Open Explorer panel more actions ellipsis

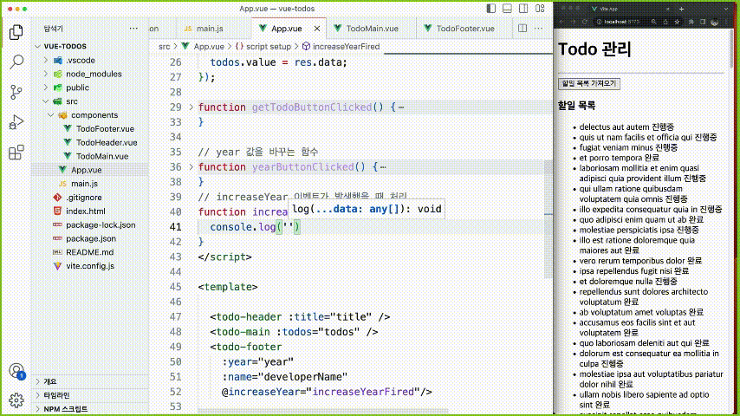click(x=133, y=29)
